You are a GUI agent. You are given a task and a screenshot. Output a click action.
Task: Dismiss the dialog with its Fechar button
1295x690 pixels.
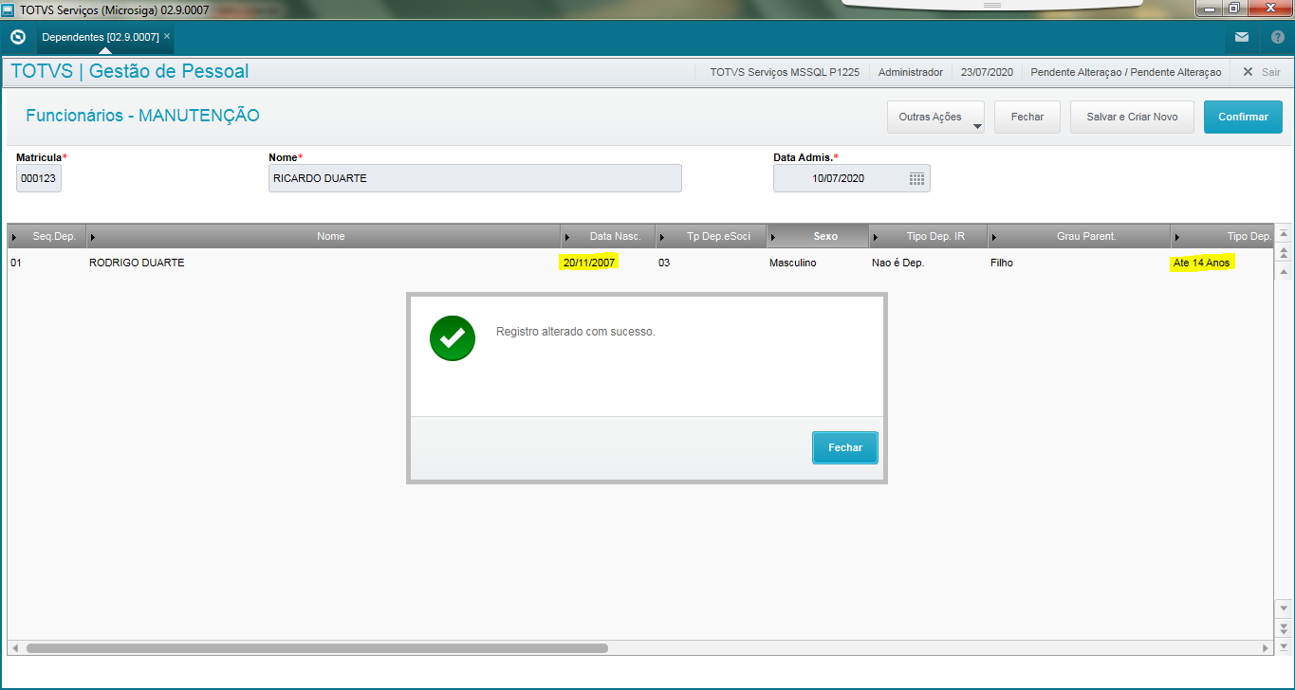click(845, 447)
